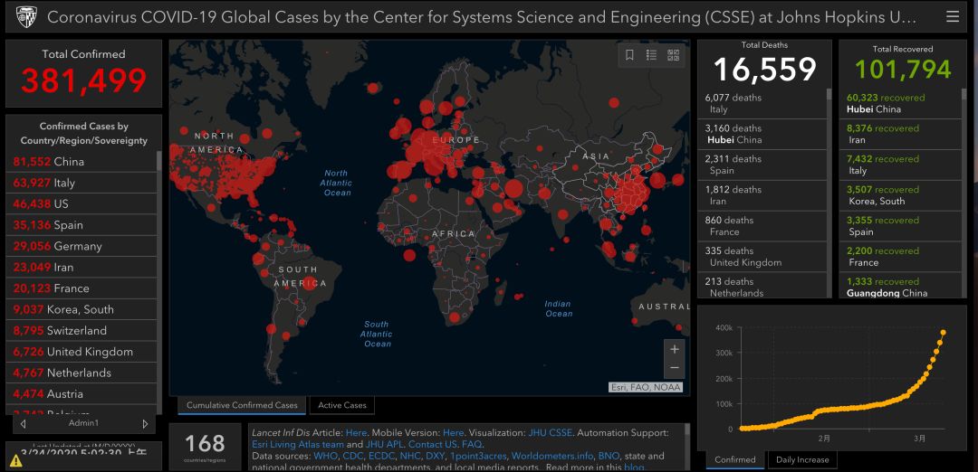978x472 pixels.
Task: Click the Contact US link
Action: 433,444
